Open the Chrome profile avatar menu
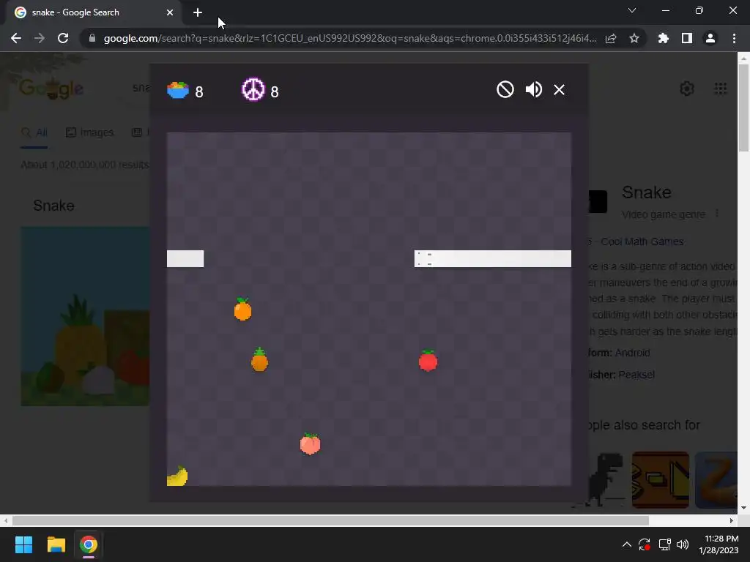Viewport: 750px width, 562px height. pos(710,38)
